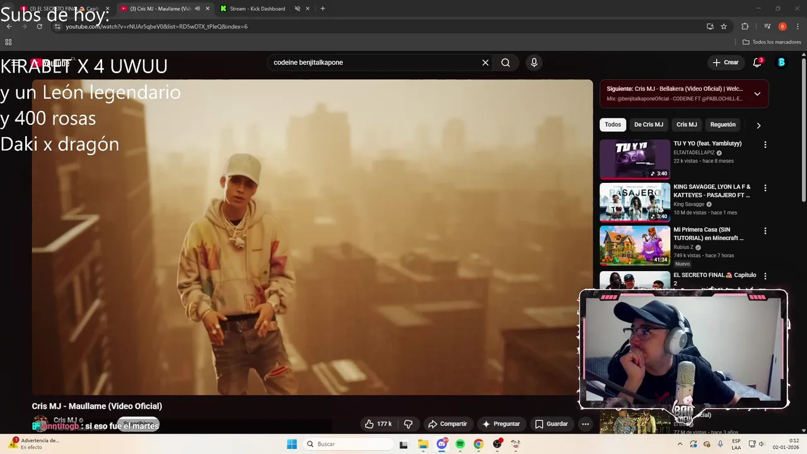Open Discord from the taskbar

441,444
